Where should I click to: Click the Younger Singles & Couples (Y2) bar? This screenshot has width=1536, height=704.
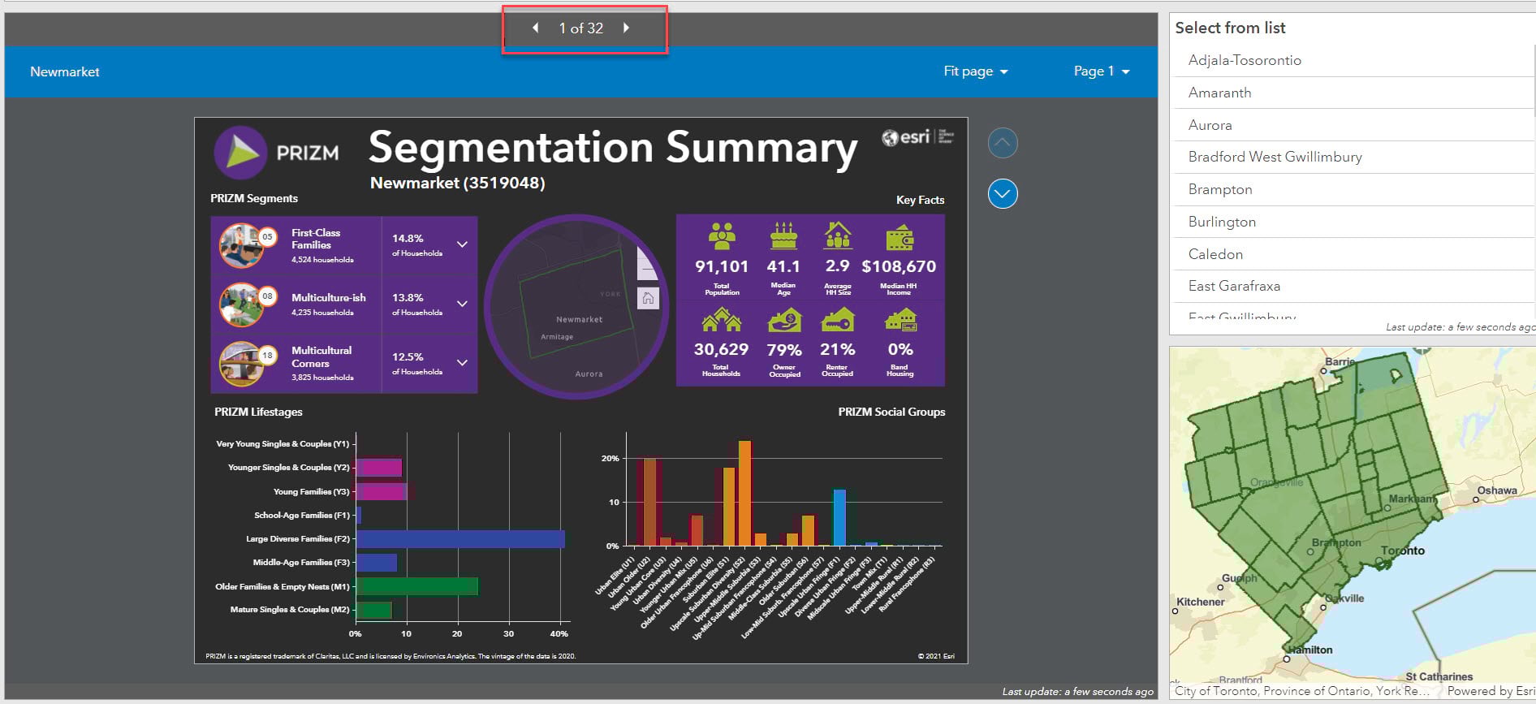pos(379,467)
